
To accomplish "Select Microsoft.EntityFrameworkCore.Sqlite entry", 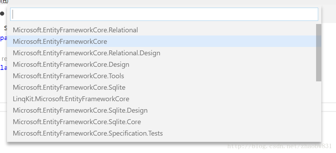I will [69, 87].
